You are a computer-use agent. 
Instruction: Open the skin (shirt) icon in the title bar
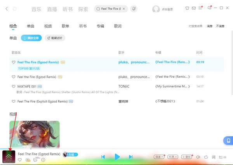point(186,8)
